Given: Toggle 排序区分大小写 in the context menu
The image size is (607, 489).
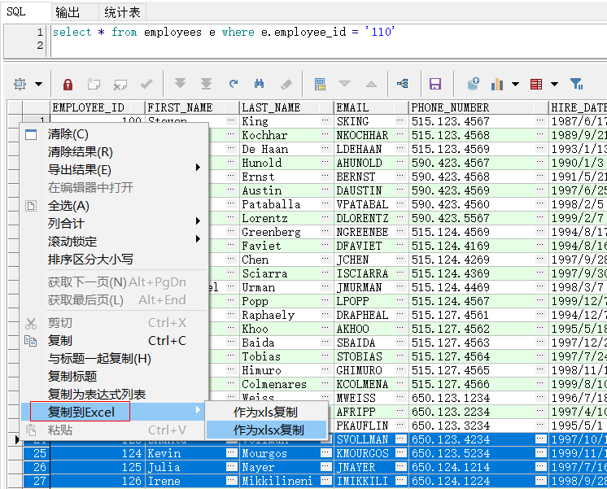Looking at the screenshot, I should 112,259.
